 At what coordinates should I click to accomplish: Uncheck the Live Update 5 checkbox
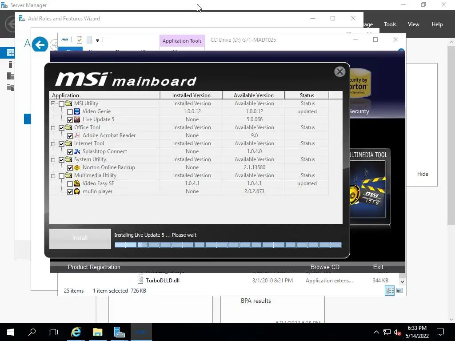70,120
